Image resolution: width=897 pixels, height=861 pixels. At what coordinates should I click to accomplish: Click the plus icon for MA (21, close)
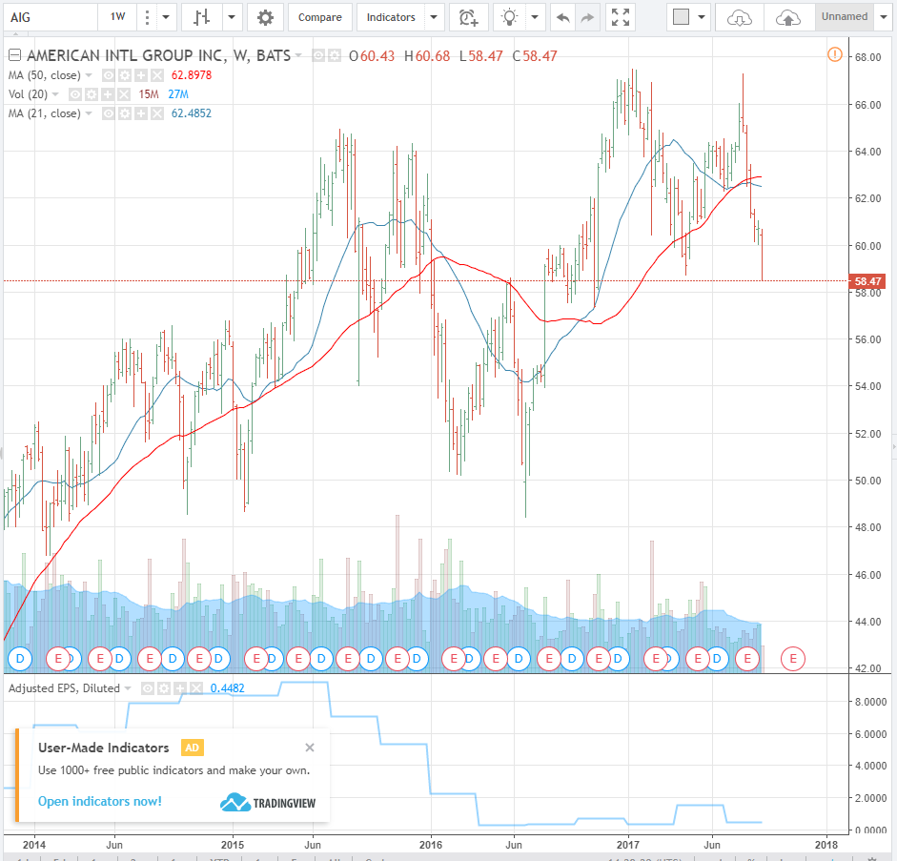click(141, 113)
